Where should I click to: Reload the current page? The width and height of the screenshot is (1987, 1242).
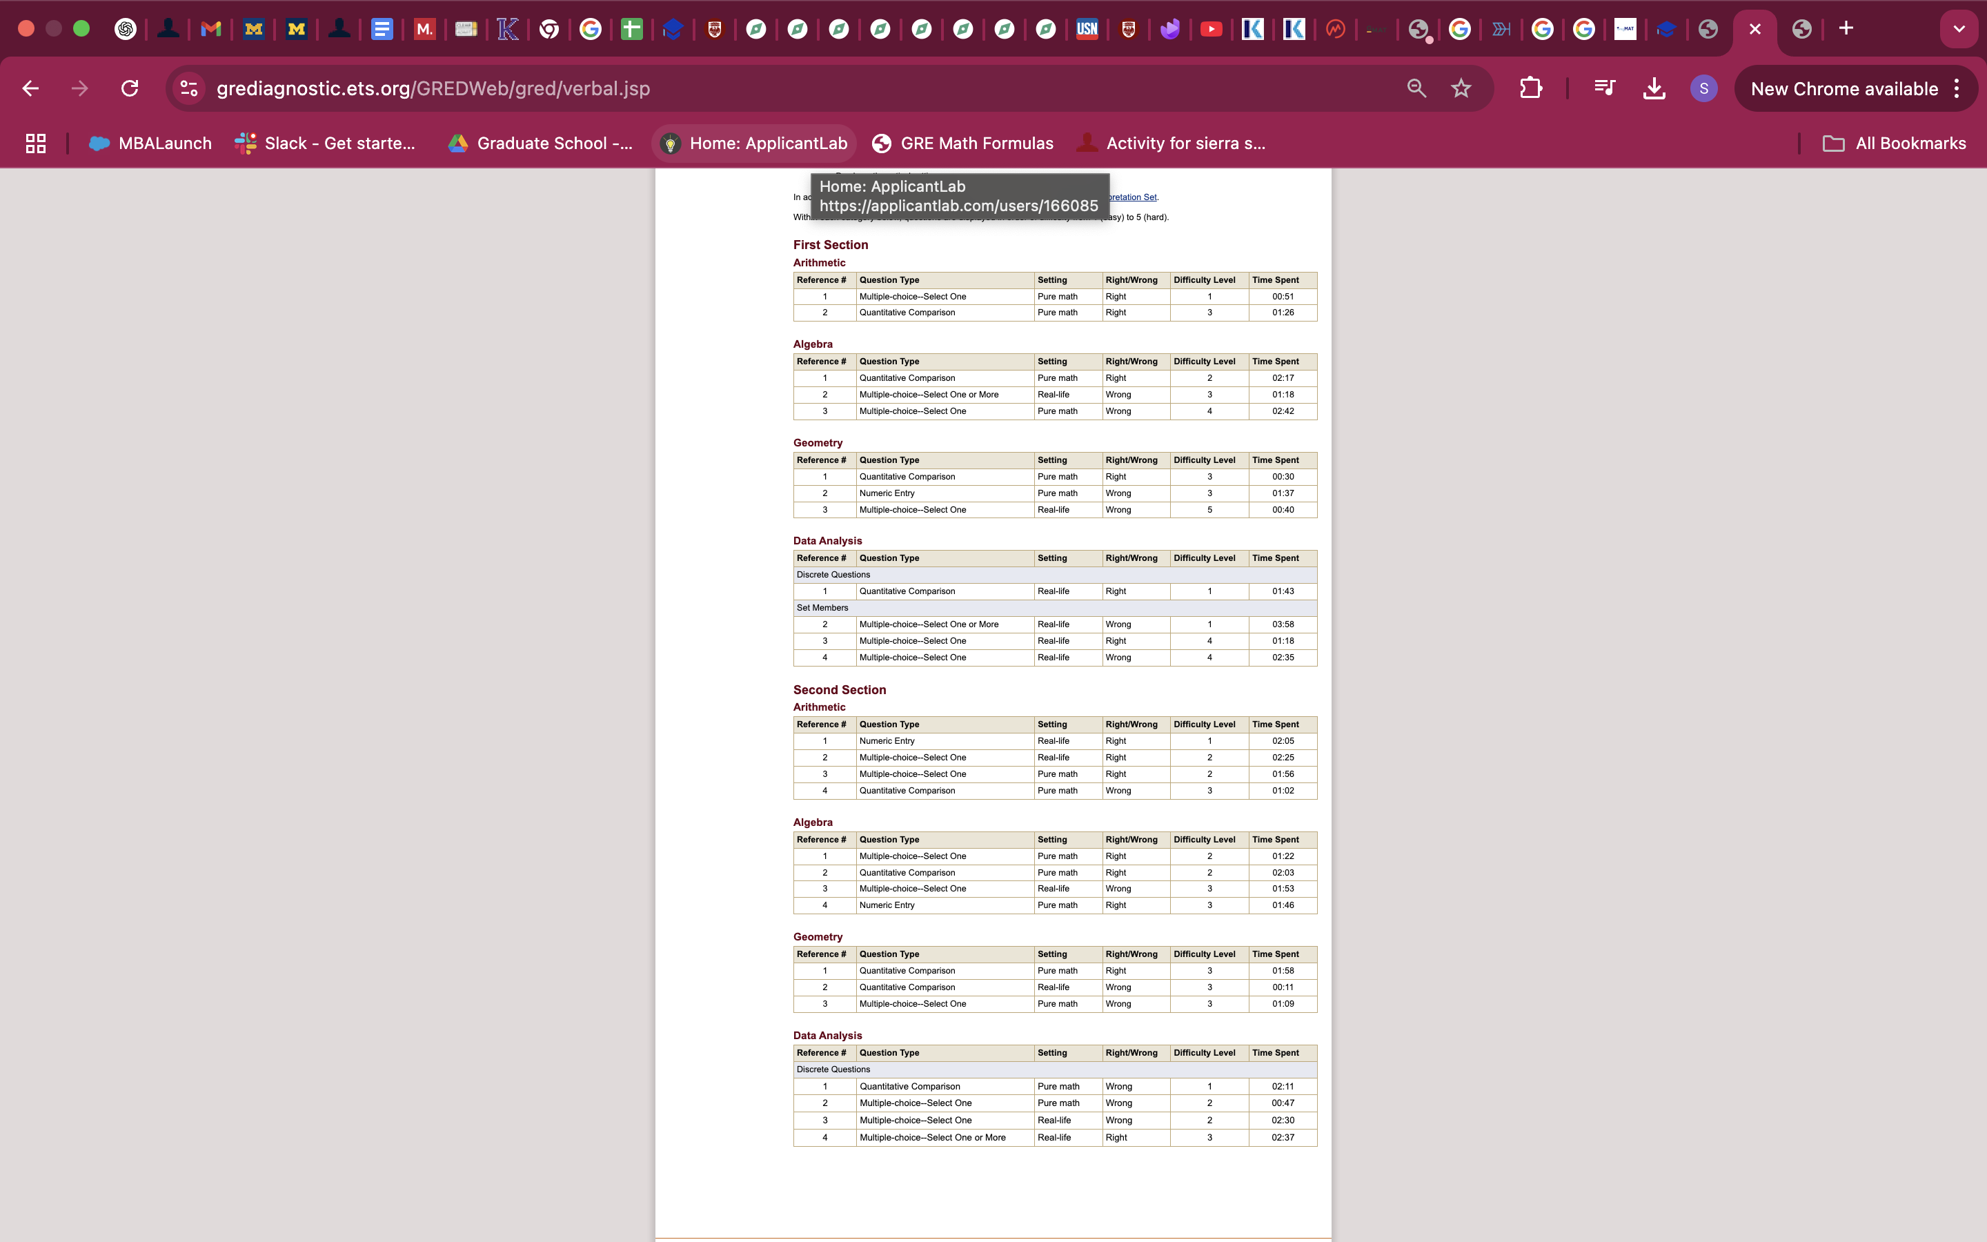(130, 89)
